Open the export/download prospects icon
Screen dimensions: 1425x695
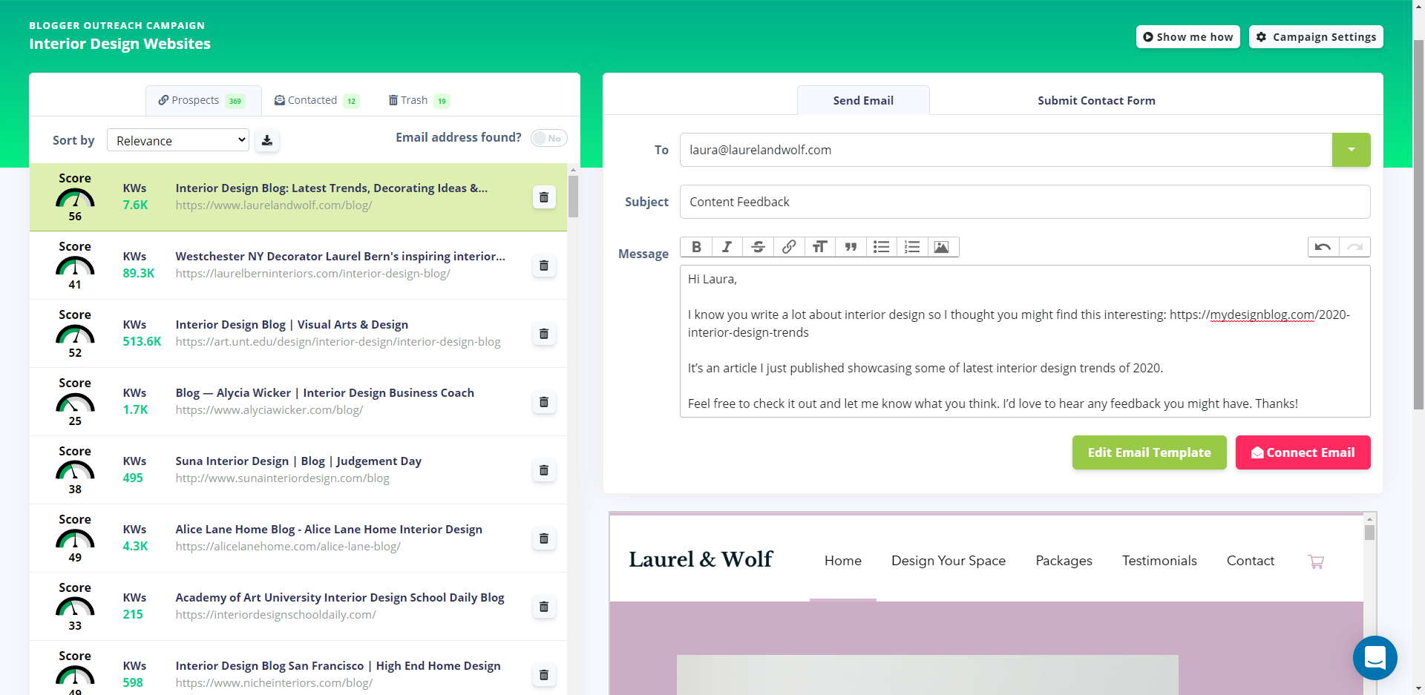tap(267, 139)
